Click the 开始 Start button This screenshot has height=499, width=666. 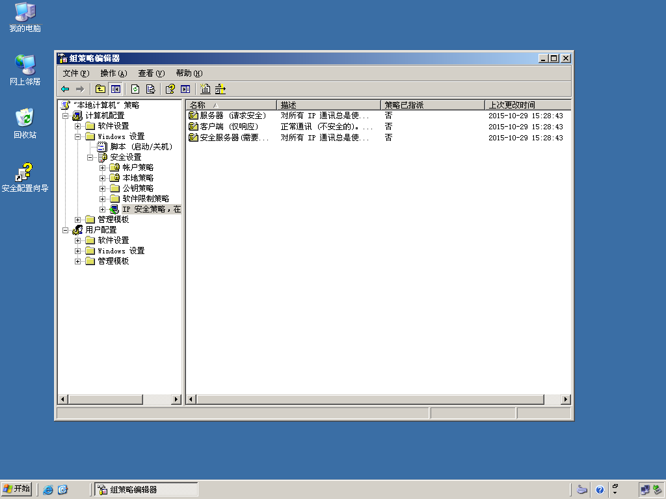(16, 489)
